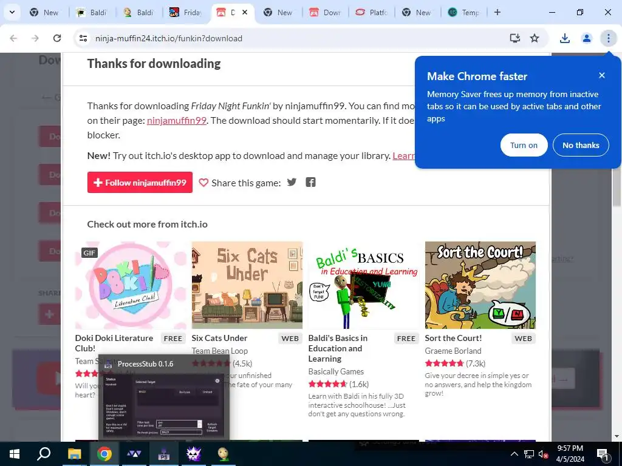Open ninjamuffin99 profile link
The height and width of the screenshot is (466, 622).
click(x=177, y=121)
